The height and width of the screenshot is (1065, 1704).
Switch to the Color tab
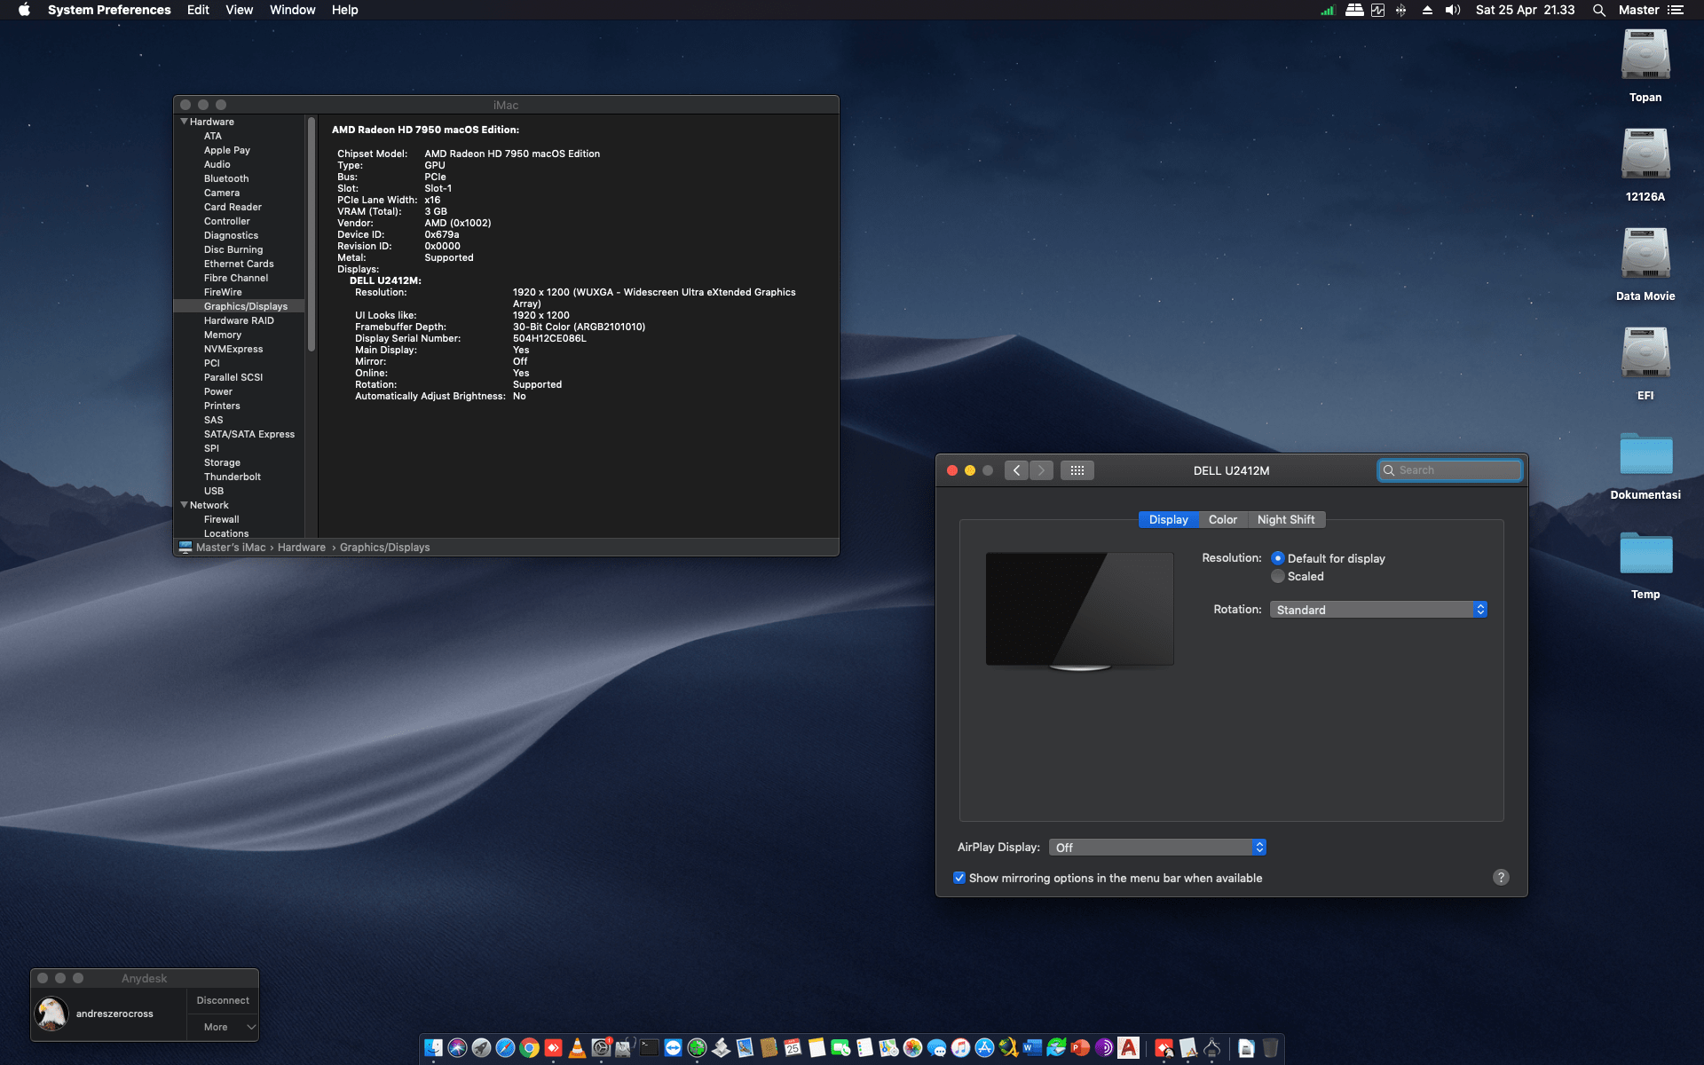point(1223,520)
